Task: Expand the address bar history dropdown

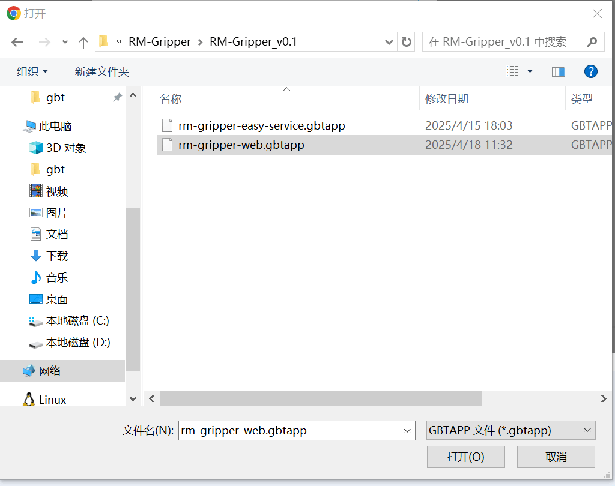Action: (x=389, y=42)
